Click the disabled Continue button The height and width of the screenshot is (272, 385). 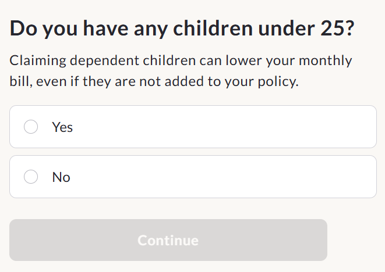[168, 240]
